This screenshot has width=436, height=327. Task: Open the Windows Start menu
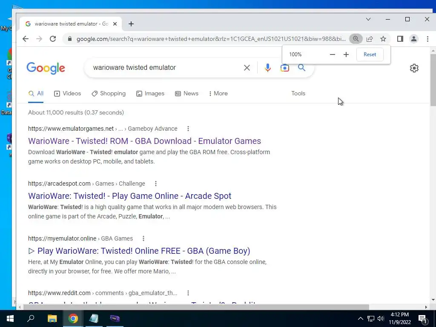(x=10, y=318)
